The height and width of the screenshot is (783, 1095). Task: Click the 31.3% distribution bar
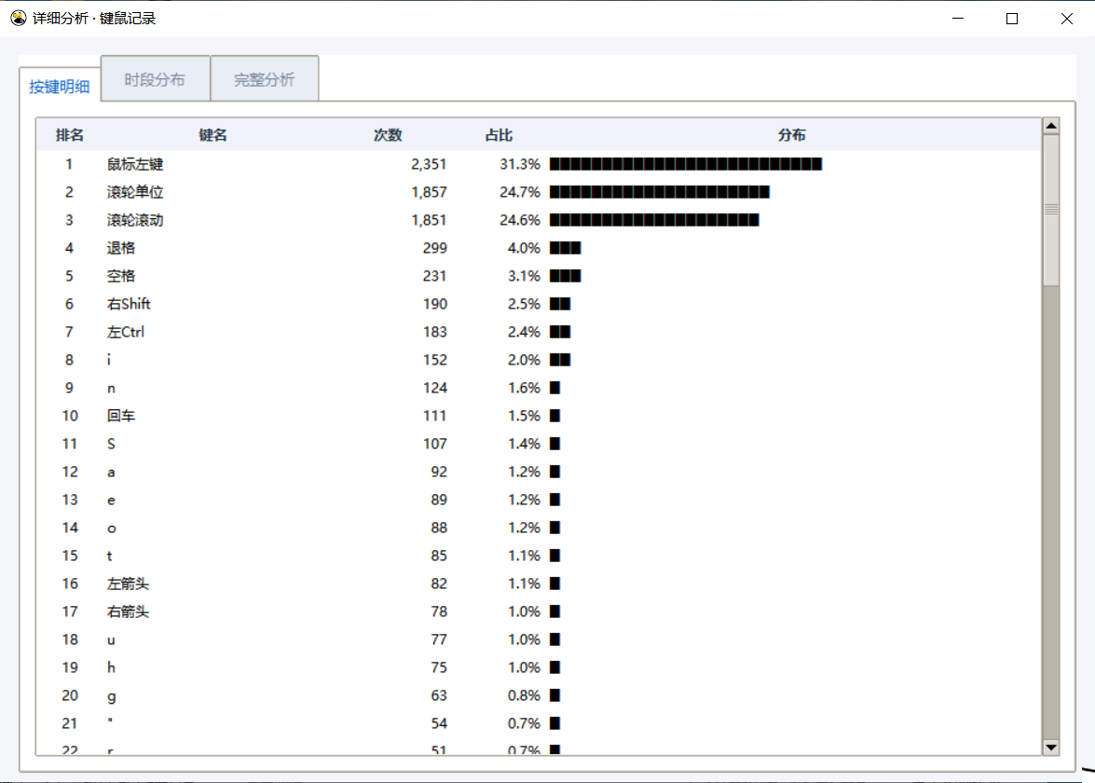(686, 164)
